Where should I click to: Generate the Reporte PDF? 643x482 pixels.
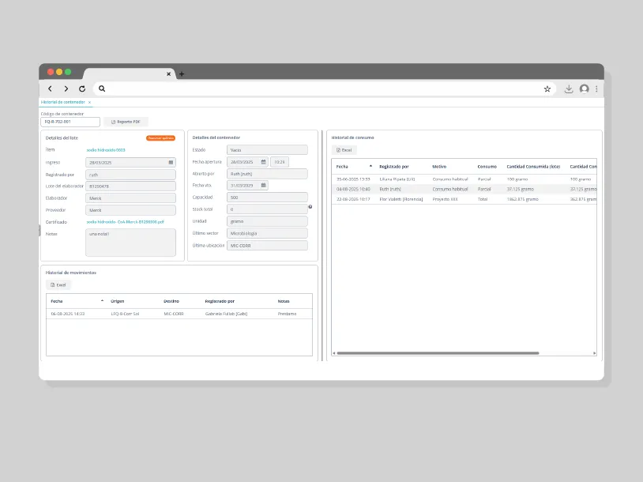[126, 122]
